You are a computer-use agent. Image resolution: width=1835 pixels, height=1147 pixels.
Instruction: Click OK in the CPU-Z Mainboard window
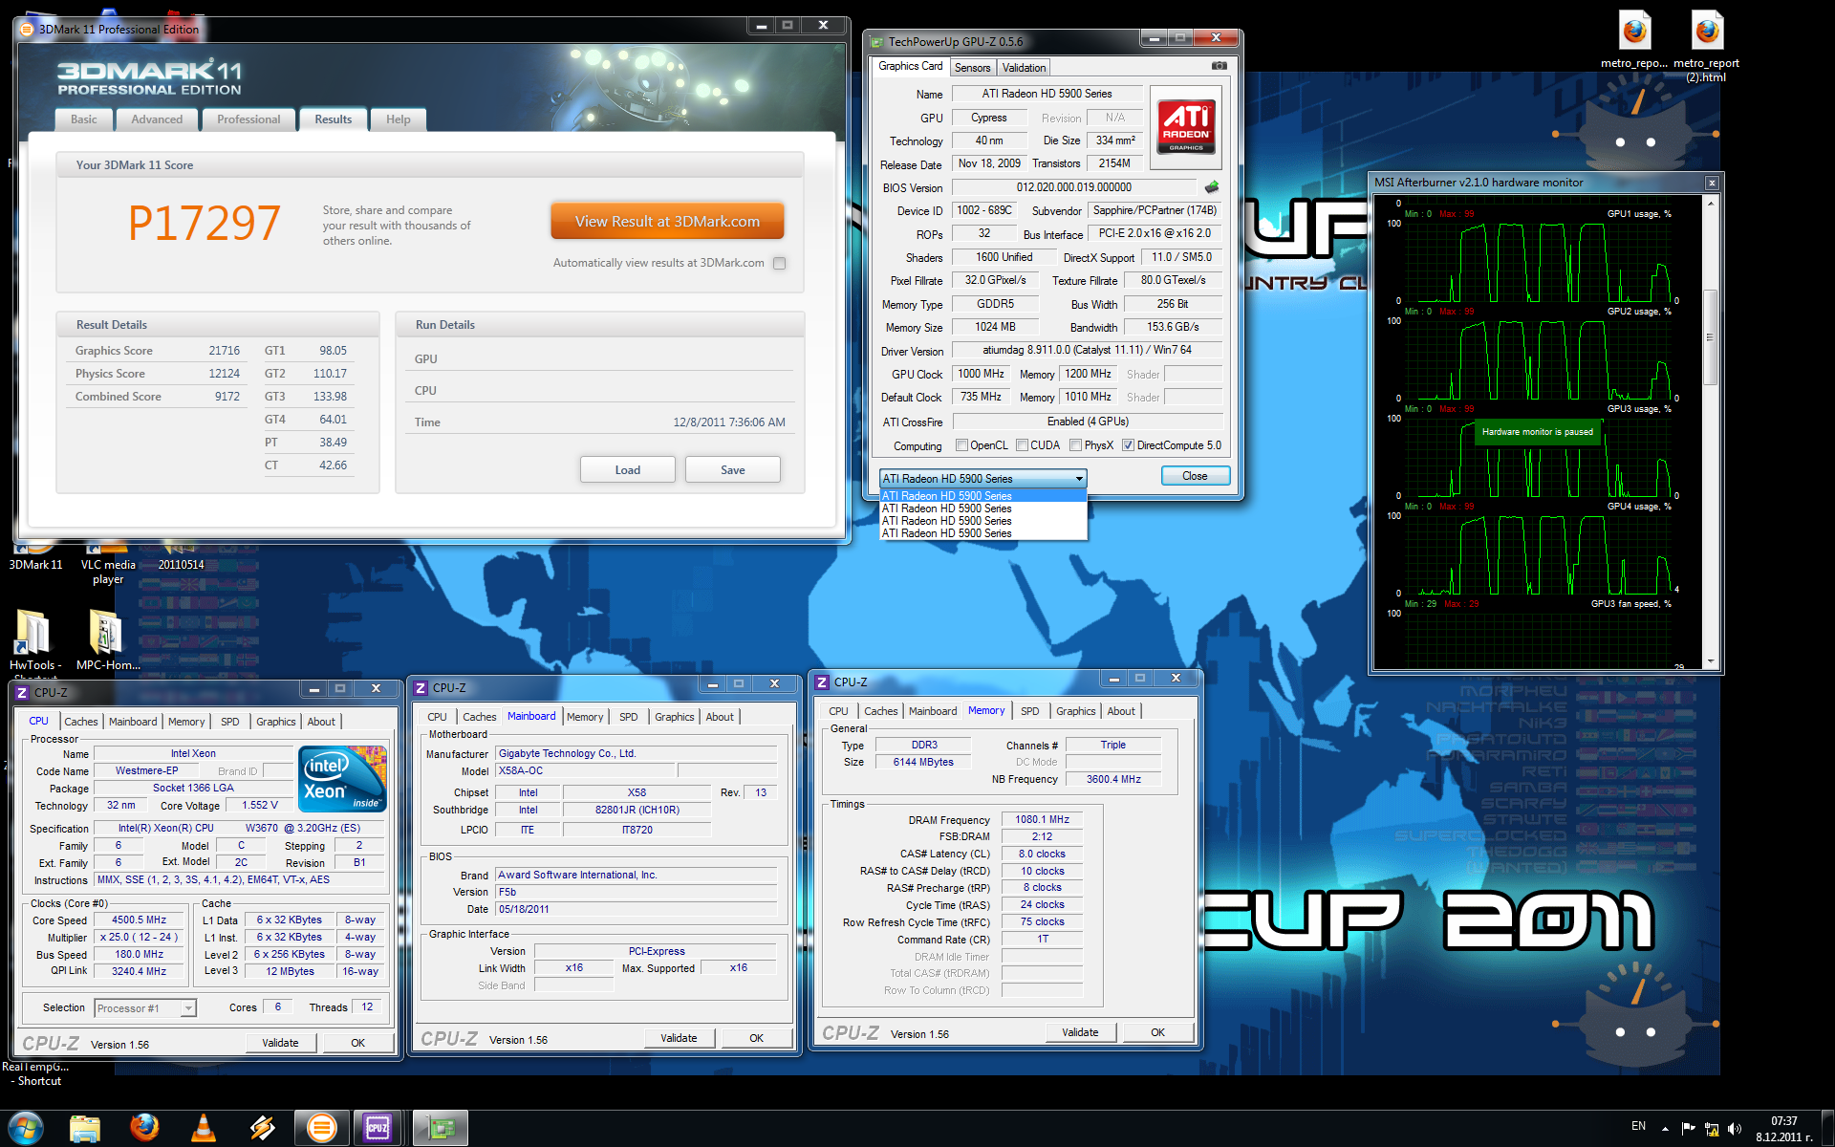pyautogui.click(x=756, y=1038)
